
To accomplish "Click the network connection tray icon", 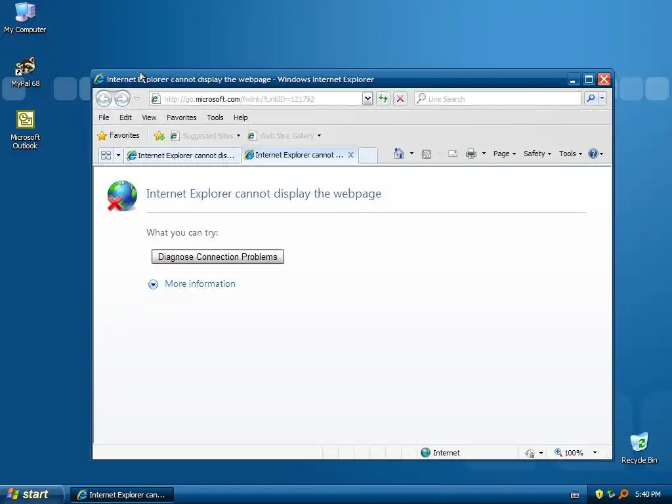I will pyautogui.click(x=611, y=494).
